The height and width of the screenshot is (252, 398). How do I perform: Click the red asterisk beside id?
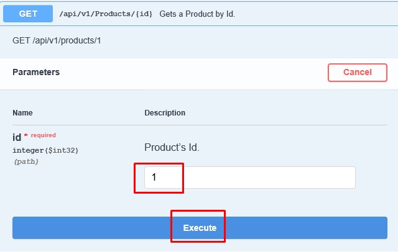point(25,135)
